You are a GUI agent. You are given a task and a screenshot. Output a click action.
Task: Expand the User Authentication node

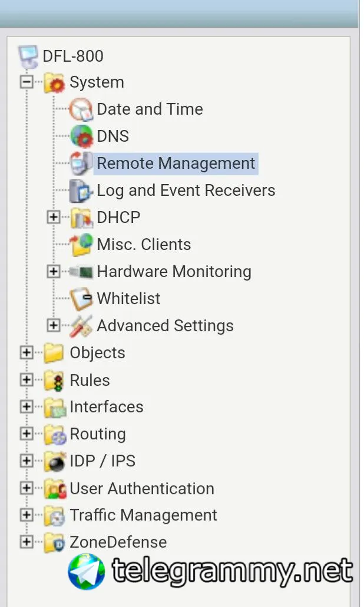tap(27, 488)
